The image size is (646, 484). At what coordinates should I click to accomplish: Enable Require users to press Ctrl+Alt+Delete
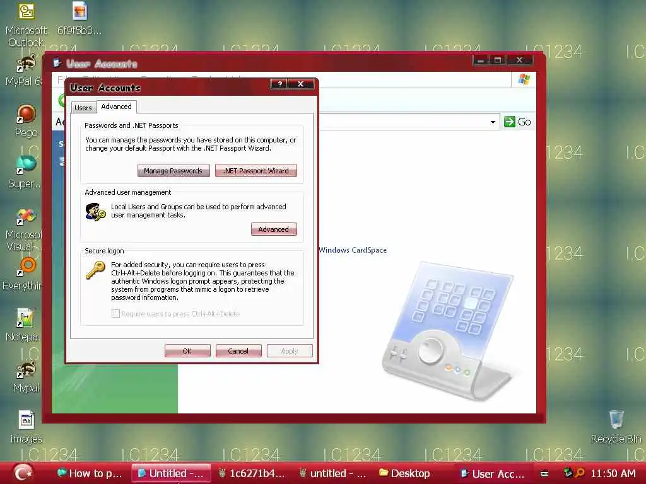click(116, 314)
